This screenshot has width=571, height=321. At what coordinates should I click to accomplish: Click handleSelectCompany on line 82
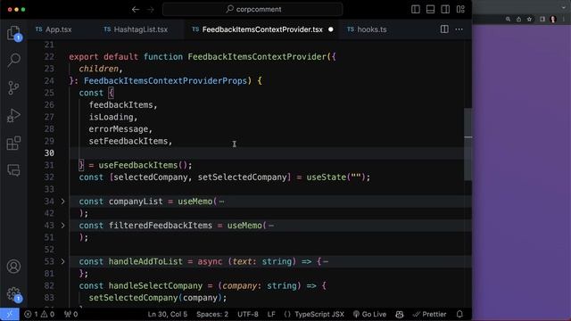click(x=155, y=285)
